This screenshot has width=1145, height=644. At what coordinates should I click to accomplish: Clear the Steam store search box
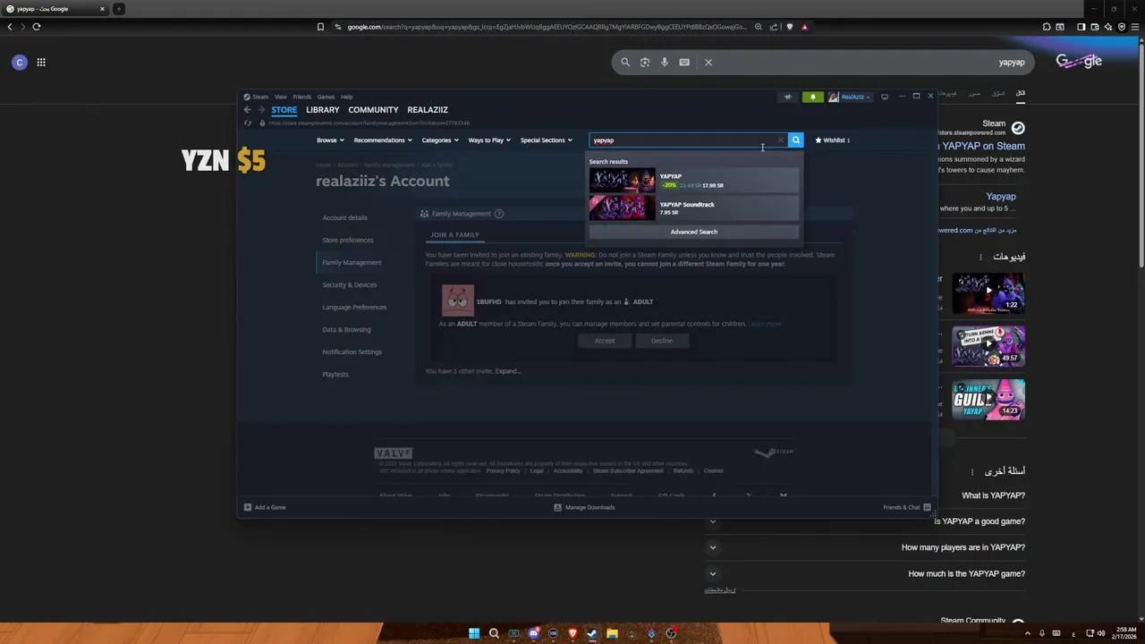[780, 140]
